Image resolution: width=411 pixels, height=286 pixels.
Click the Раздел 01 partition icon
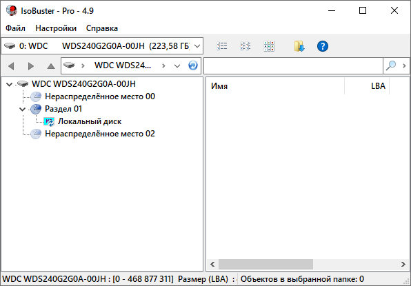coord(36,109)
